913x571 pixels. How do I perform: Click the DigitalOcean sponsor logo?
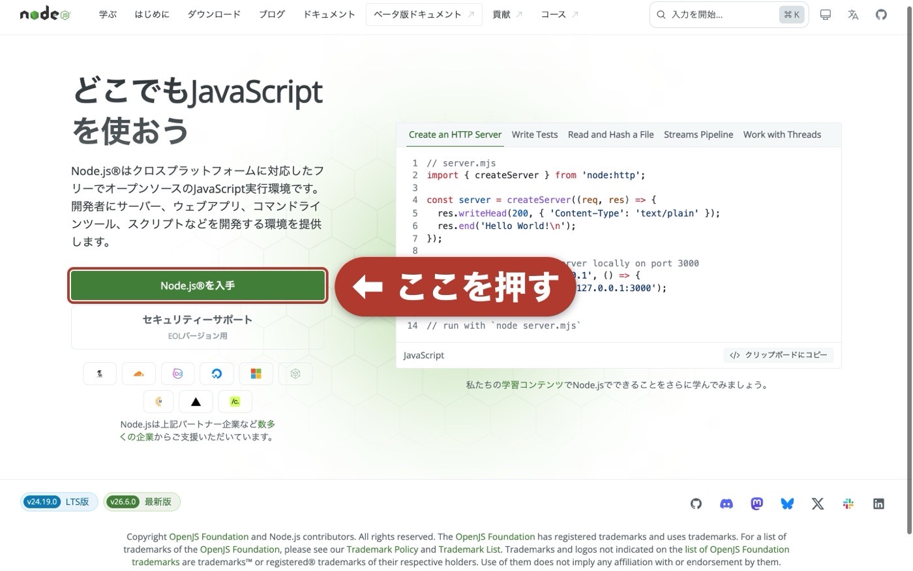point(217,374)
